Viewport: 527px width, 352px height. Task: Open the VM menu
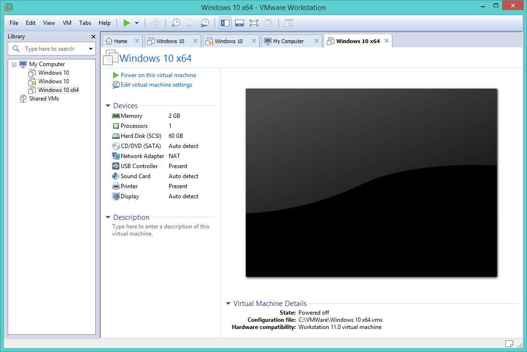coord(67,23)
